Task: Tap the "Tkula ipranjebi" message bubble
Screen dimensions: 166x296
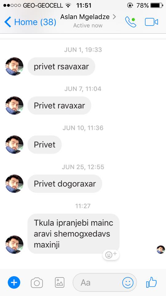Action: point(73,234)
